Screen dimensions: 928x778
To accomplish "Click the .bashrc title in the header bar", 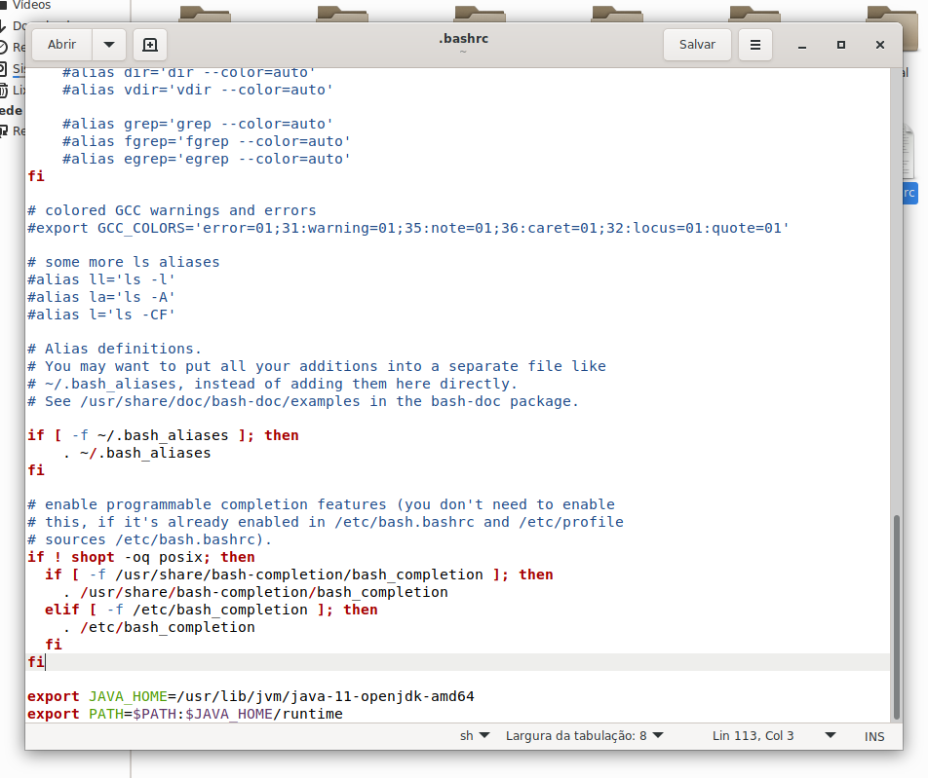I will click(462, 39).
